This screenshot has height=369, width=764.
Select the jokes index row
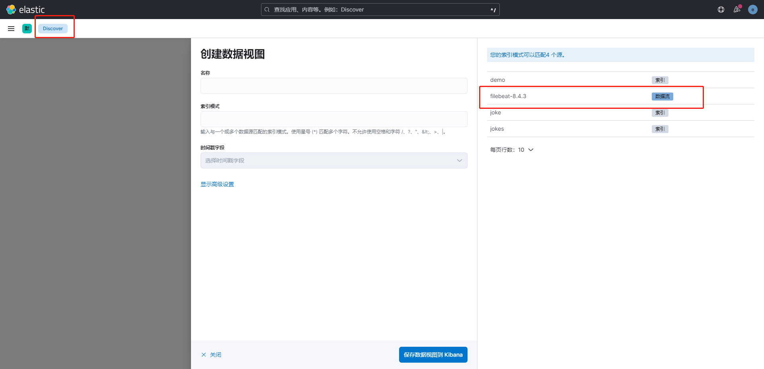point(497,129)
